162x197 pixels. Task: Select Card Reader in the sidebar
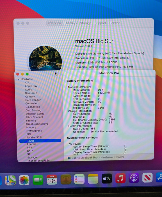[x=33, y=100]
